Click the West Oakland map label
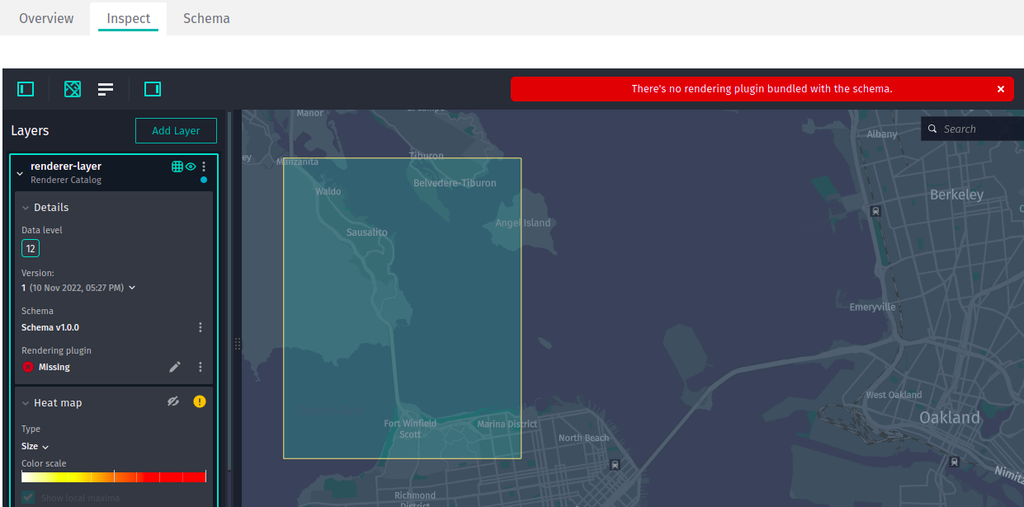The height and width of the screenshot is (507, 1024). click(894, 395)
